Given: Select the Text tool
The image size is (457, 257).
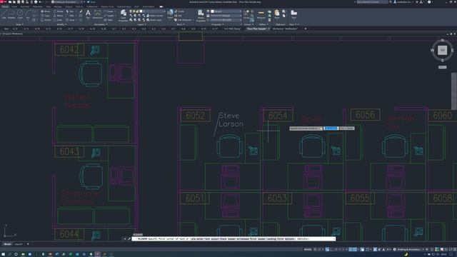Looking at the screenshot, I should click(88, 14).
